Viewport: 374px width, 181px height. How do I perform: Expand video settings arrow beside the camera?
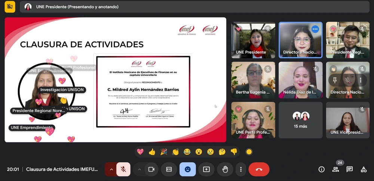(140, 169)
